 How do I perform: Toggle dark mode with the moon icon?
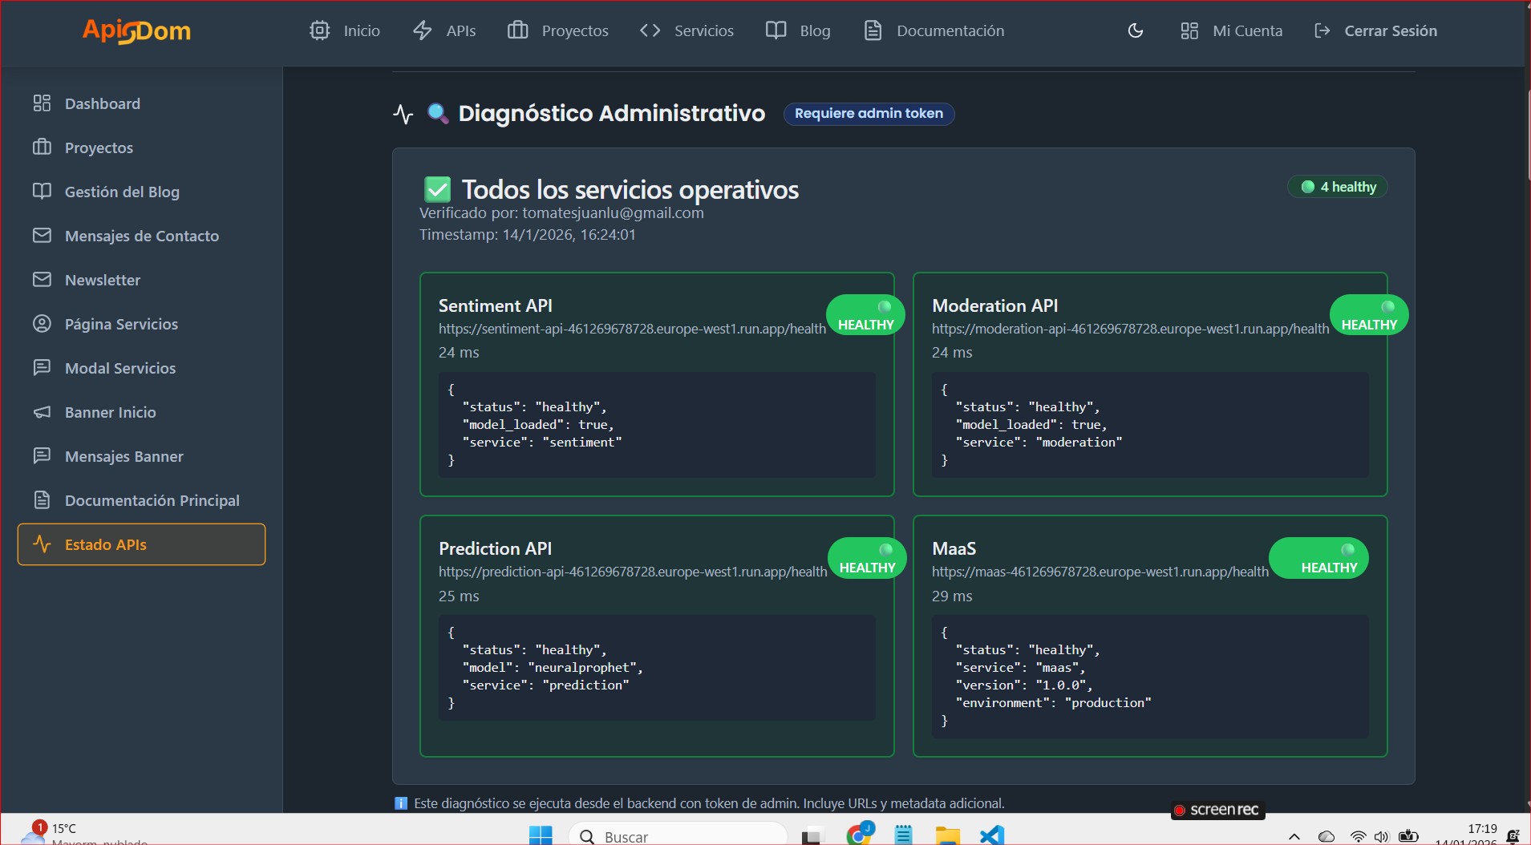point(1135,30)
